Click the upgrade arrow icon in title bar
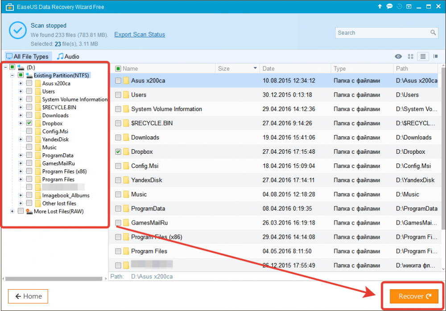Image resolution: width=446 pixels, height=311 pixels. (380, 6)
